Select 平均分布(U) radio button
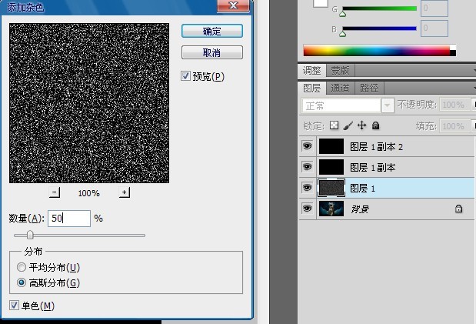The image size is (476, 324). [x=22, y=267]
